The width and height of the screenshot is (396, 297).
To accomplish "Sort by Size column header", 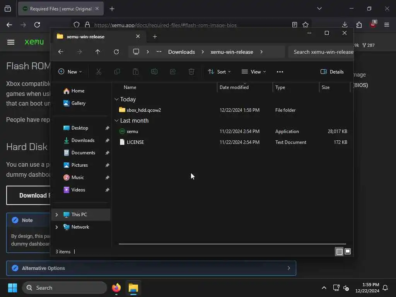I will pyautogui.click(x=326, y=87).
